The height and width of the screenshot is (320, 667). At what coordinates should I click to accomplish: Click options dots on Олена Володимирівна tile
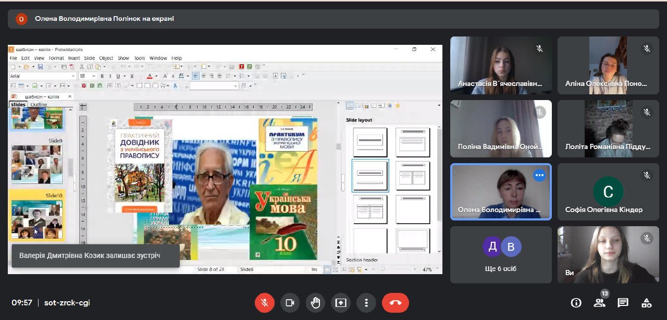[539, 176]
